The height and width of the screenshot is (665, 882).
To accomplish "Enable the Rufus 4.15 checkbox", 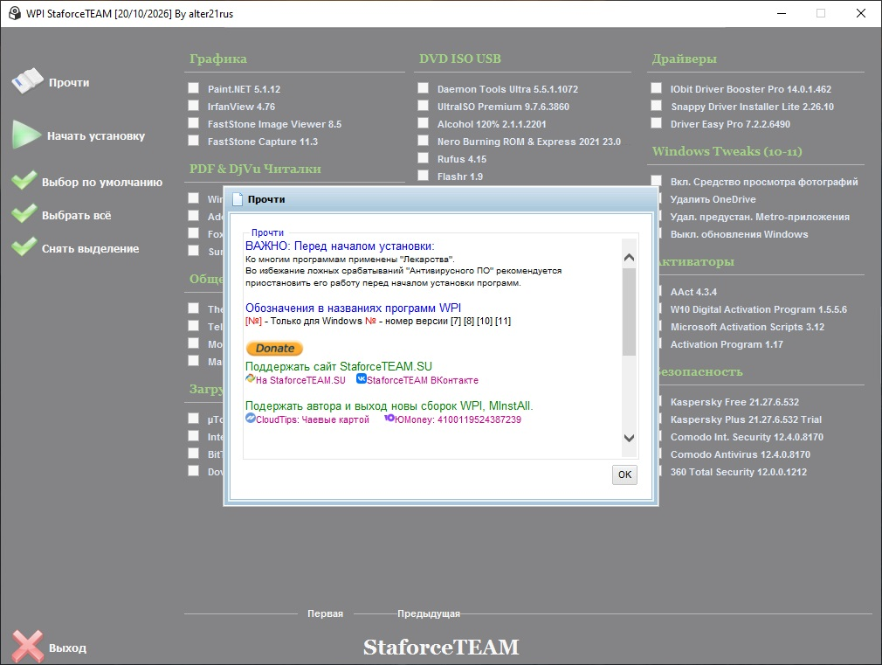I will click(423, 158).
